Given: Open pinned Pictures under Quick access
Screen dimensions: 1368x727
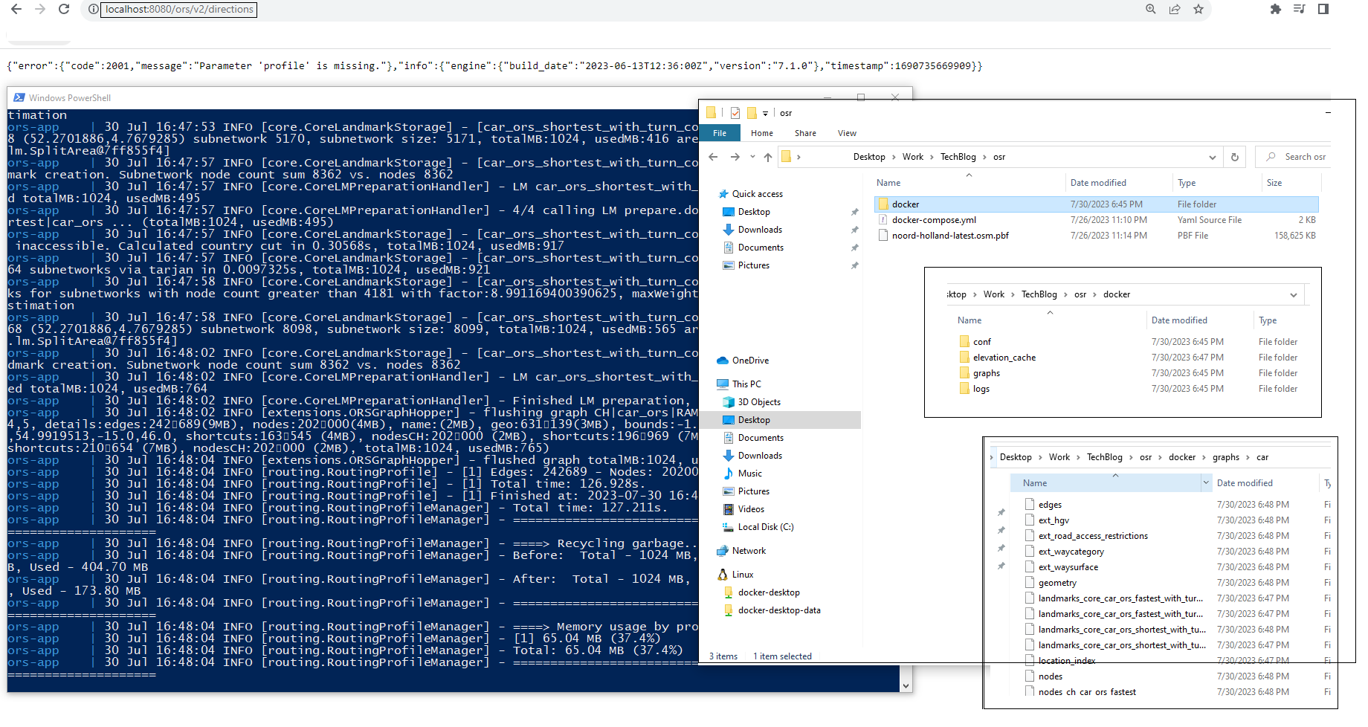Looking at the screenshot, I should point(753,265).
